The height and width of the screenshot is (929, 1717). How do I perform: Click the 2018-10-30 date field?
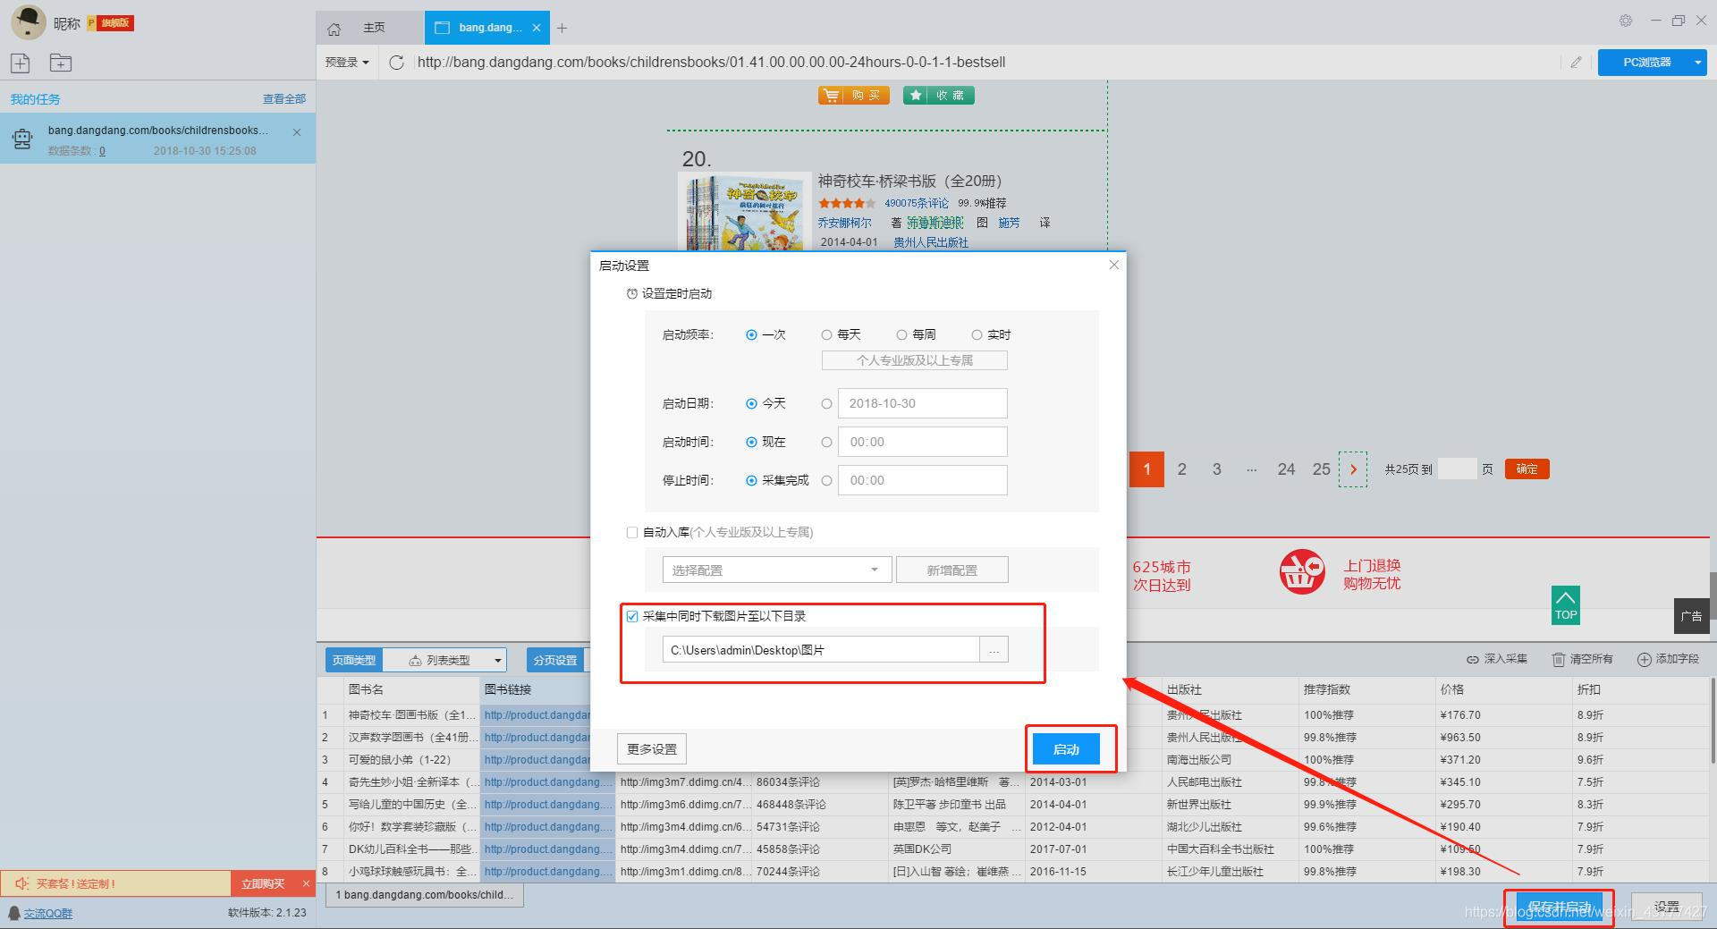click(922, 403)
